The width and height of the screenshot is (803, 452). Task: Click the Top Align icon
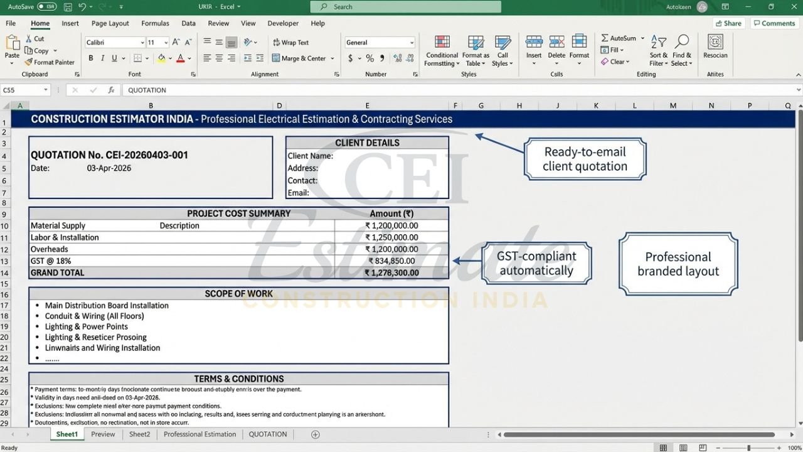pos(207,42)
